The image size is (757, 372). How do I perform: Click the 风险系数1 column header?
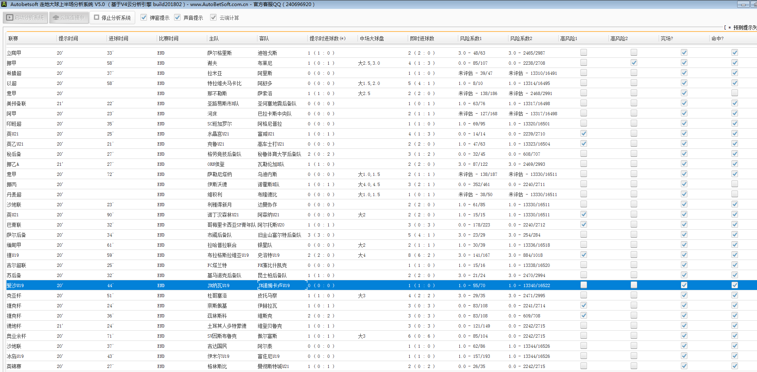(471, 38)
